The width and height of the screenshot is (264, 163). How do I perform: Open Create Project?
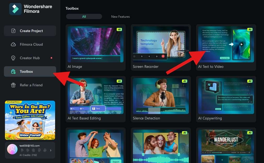click(x=30, y=31)
